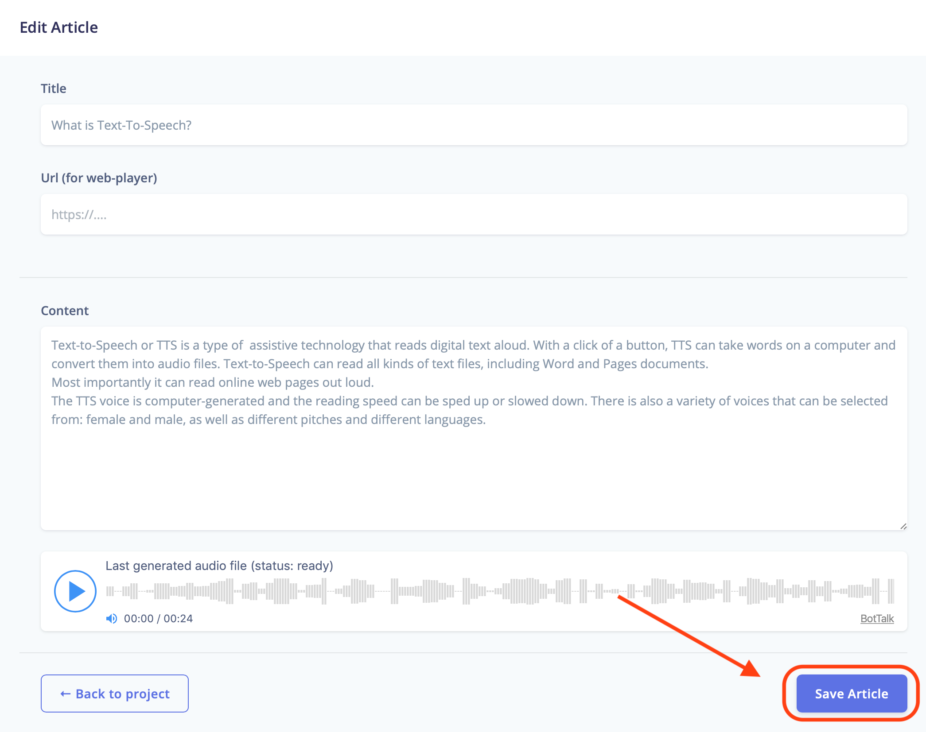
Task: Click the audio time display 00:00 / 00:24
Action: (158, 618)
